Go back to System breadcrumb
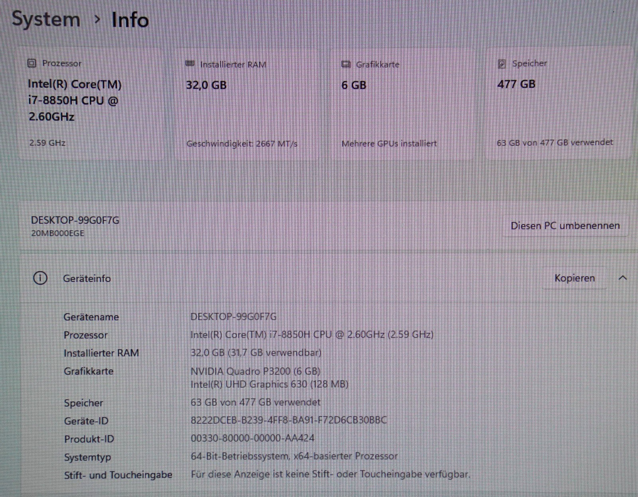 pos(46,20)
